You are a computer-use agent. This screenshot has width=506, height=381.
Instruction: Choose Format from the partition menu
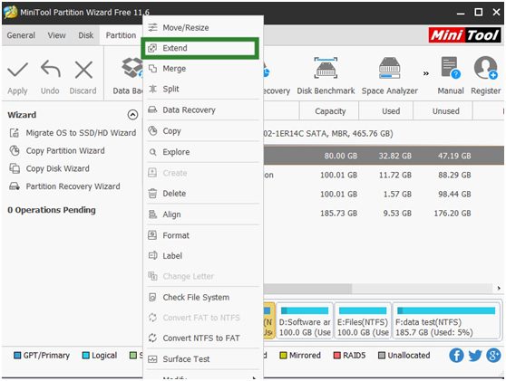202,235
